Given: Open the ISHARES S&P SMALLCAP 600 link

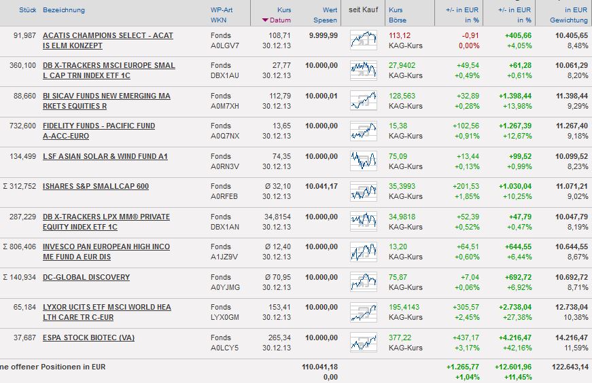Looking at the screenshot, I should point(95,187).
